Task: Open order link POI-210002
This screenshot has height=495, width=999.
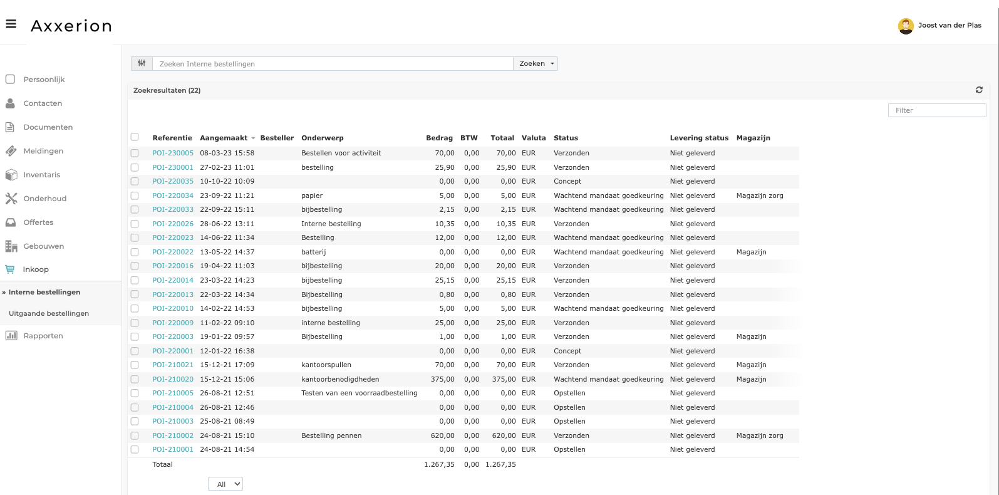Action: (x=173, y=435)
